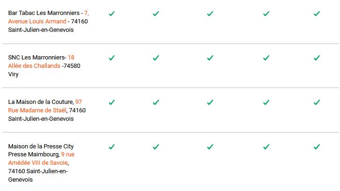Click second column checkmark for Bar Tabac Les Marronniers

click(156, 14)
